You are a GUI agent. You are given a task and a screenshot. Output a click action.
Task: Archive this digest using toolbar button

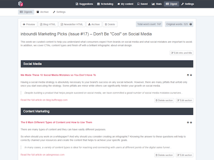click(x=94, y=24)
